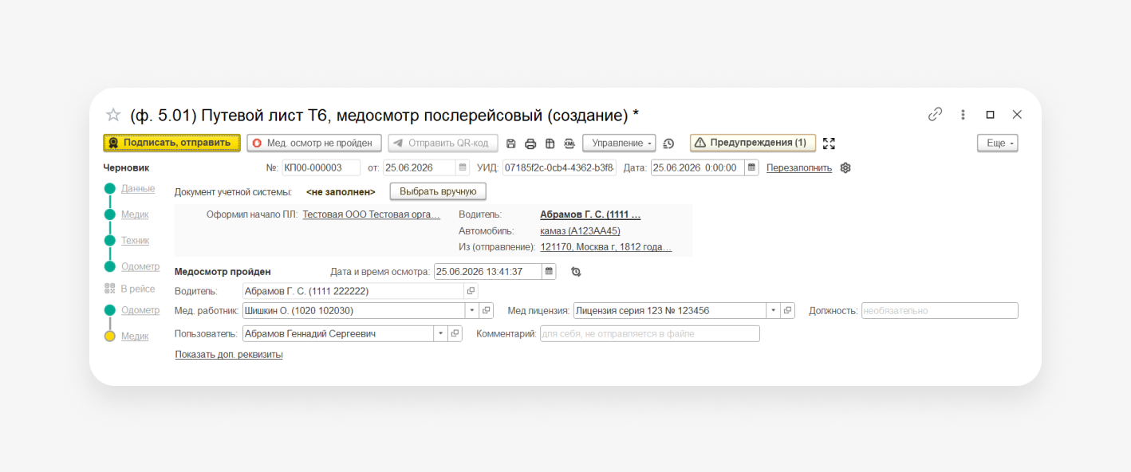
Task: Copy link to document icon
Action: pos(935,114)
